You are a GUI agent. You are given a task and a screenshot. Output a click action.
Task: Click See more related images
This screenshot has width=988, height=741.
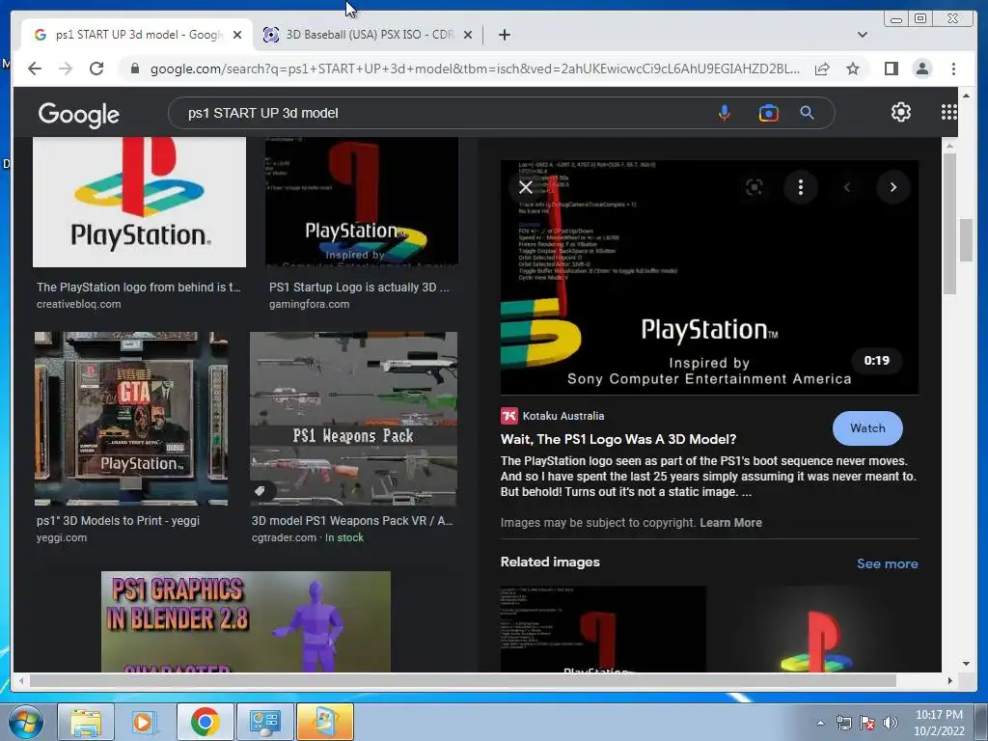coord(888,563)
